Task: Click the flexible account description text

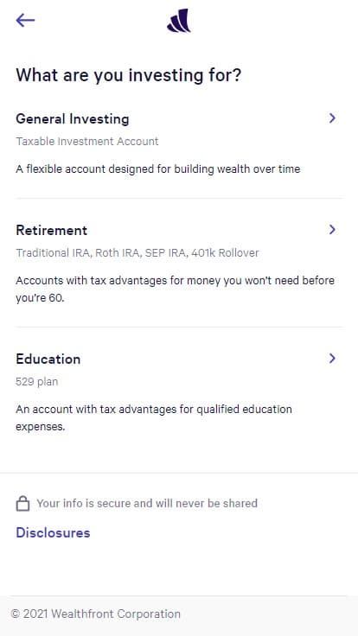Action: pos(158,169)
